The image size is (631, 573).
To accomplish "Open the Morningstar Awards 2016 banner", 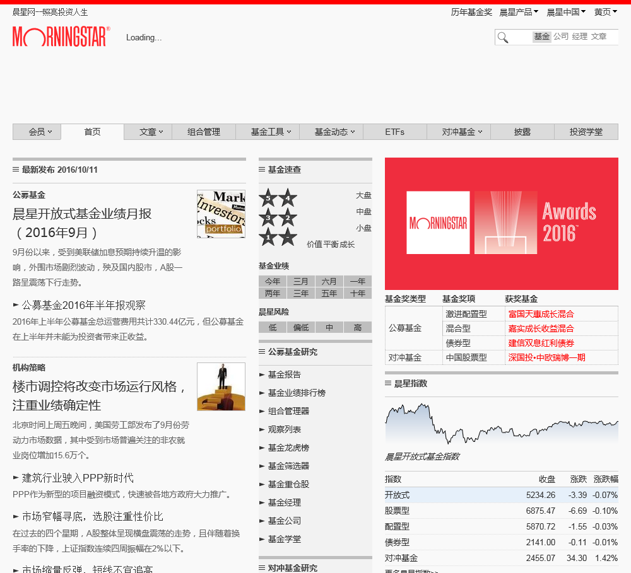I will click(502, 224).
